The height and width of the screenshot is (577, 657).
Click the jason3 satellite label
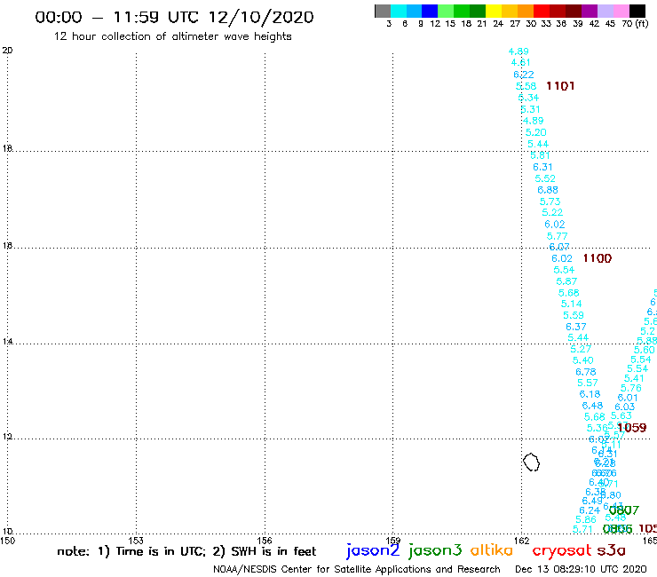pyautogui.click(x=435, y=551)
